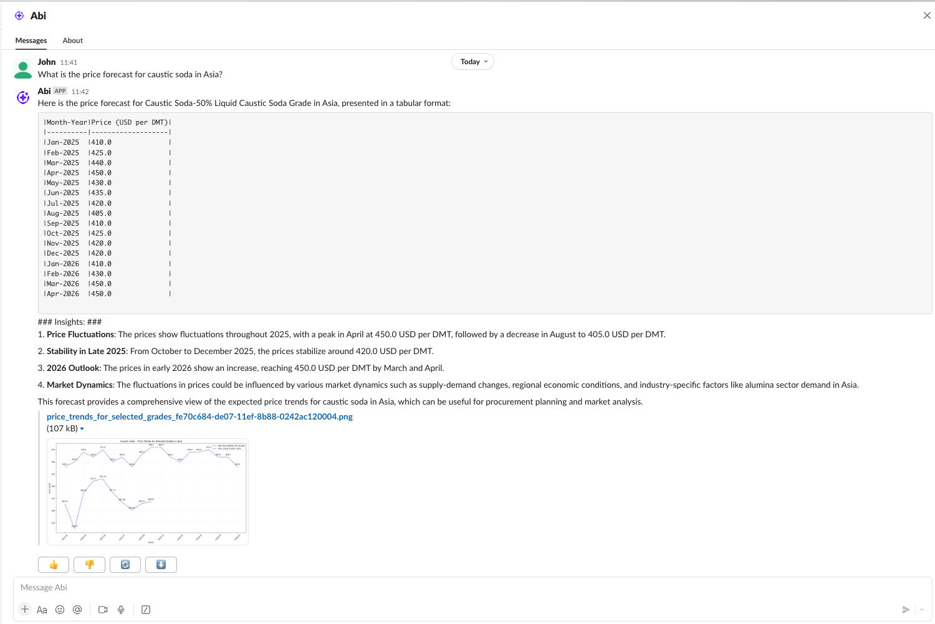
Task: Collapse the attachment via the 107 kB caret
Action: (x=82, y=429)
